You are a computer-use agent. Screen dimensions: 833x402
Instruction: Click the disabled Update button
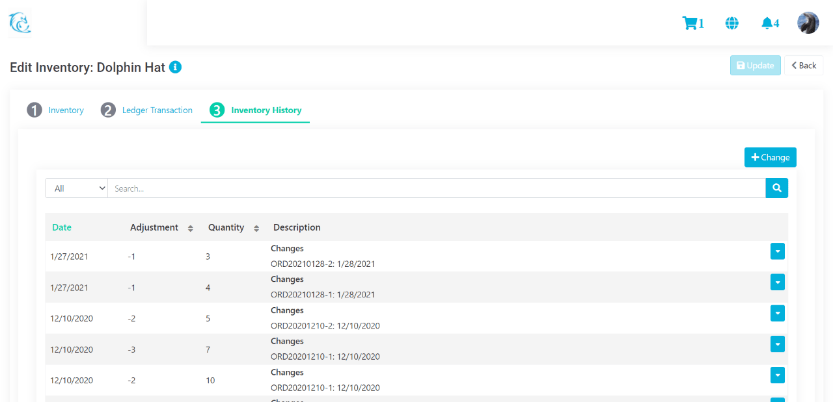(x=756, y=66)
